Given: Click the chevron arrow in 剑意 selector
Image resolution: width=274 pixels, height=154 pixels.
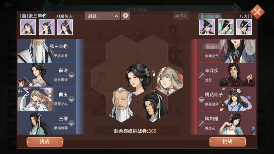Looking at the screenshot, I should [x=116, y=16].
